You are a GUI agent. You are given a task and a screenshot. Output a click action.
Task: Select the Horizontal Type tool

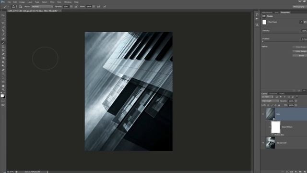pyautogui.click(x=3, y=74)
